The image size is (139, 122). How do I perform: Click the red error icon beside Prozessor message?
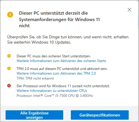pyautogui.click(x=9, y=86)
